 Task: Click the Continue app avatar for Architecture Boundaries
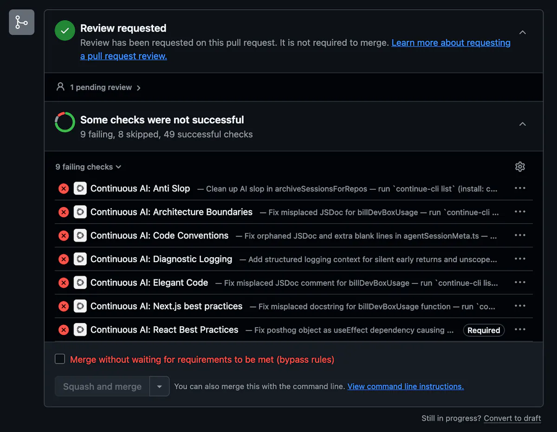coord(80,212)
